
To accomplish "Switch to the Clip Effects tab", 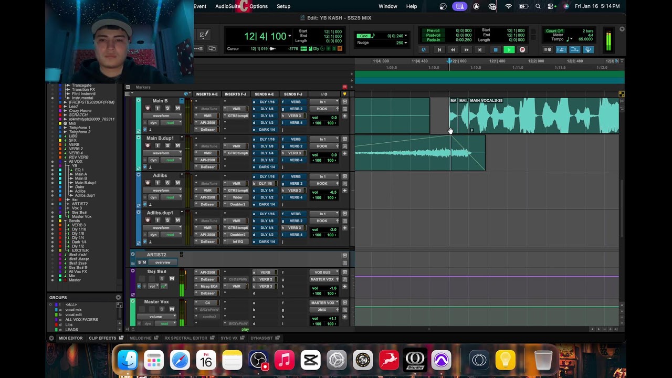I will click(106, 338).
